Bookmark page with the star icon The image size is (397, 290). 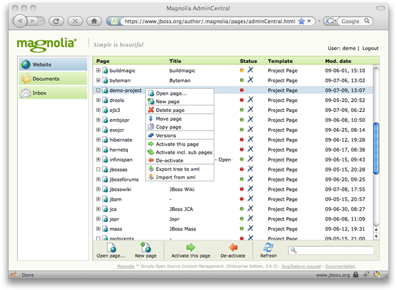[301, 21]
